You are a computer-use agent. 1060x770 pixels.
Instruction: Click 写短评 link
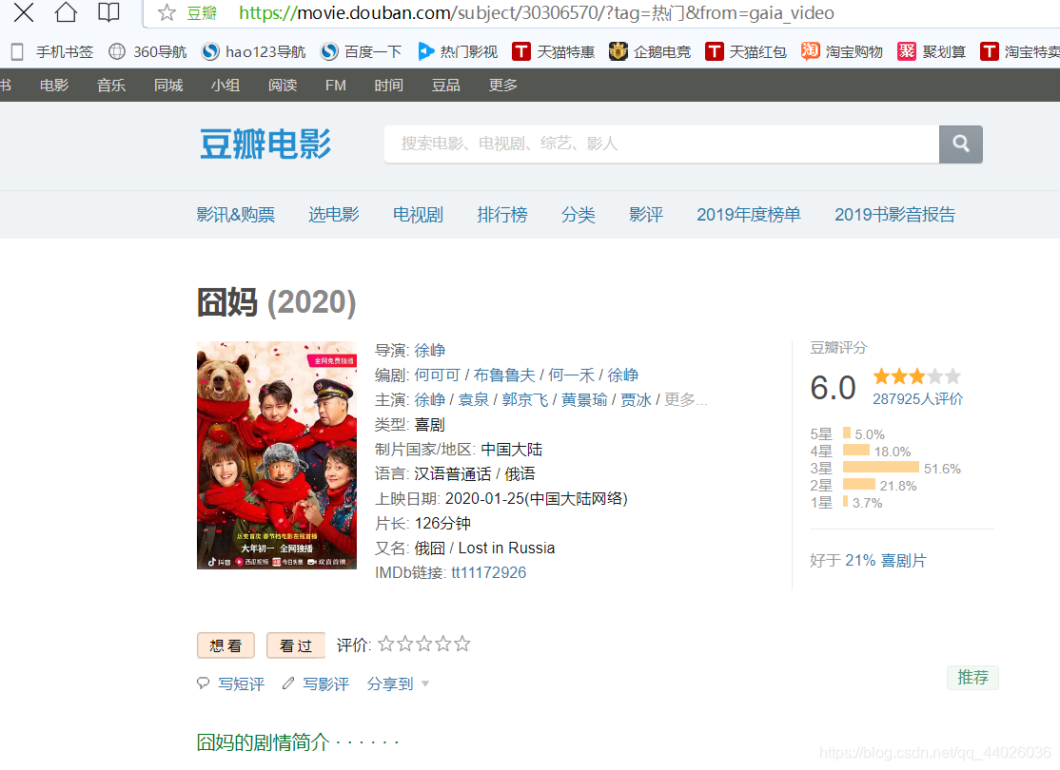242,684
